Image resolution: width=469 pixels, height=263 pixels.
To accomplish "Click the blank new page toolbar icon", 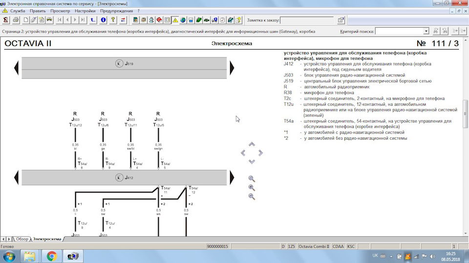I will coord(26,20).
